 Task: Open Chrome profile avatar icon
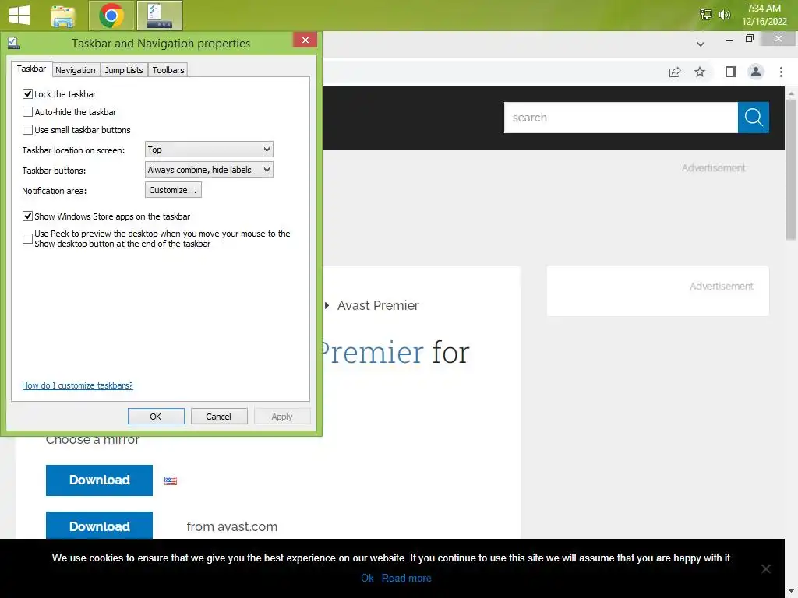click(756, 72)
